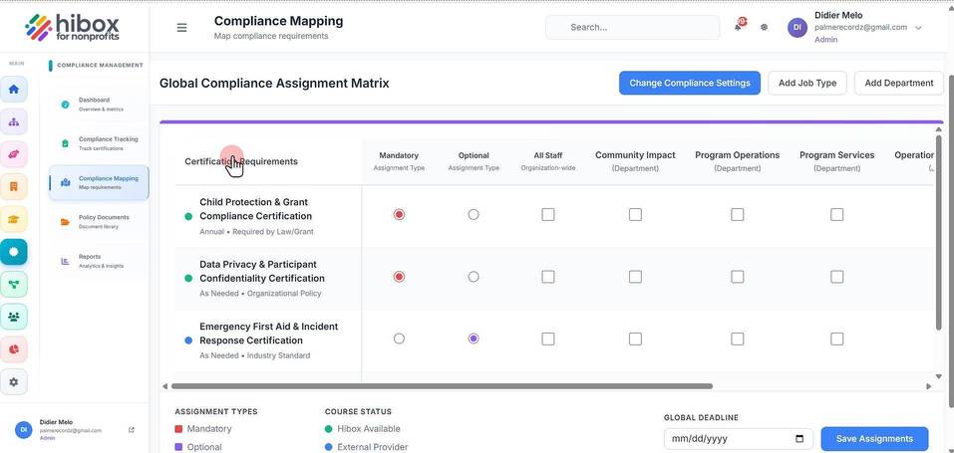Image resolution: width=954 pixels, height=453 pixels.
Task: Open the red pie chart sidebar icon
Action: tap(13, 349)
